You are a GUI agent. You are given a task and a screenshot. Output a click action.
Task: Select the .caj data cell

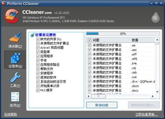133,68
